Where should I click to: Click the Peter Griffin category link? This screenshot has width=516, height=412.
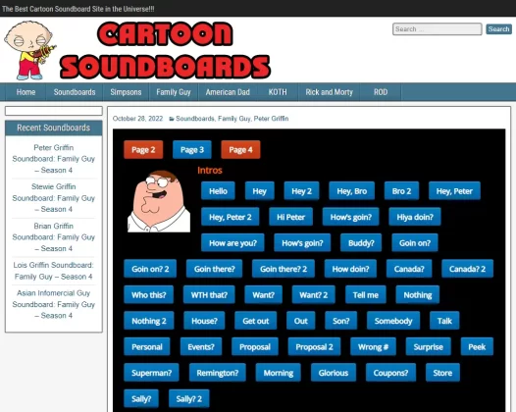pos(271,119)
